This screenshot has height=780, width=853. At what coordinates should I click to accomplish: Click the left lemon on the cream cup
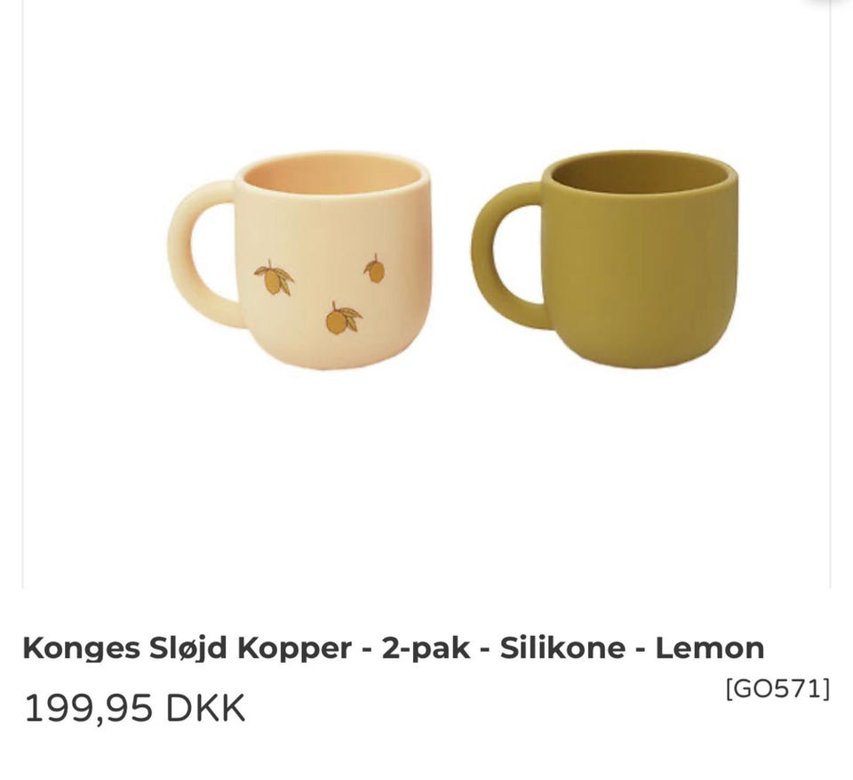click(274, 277)
